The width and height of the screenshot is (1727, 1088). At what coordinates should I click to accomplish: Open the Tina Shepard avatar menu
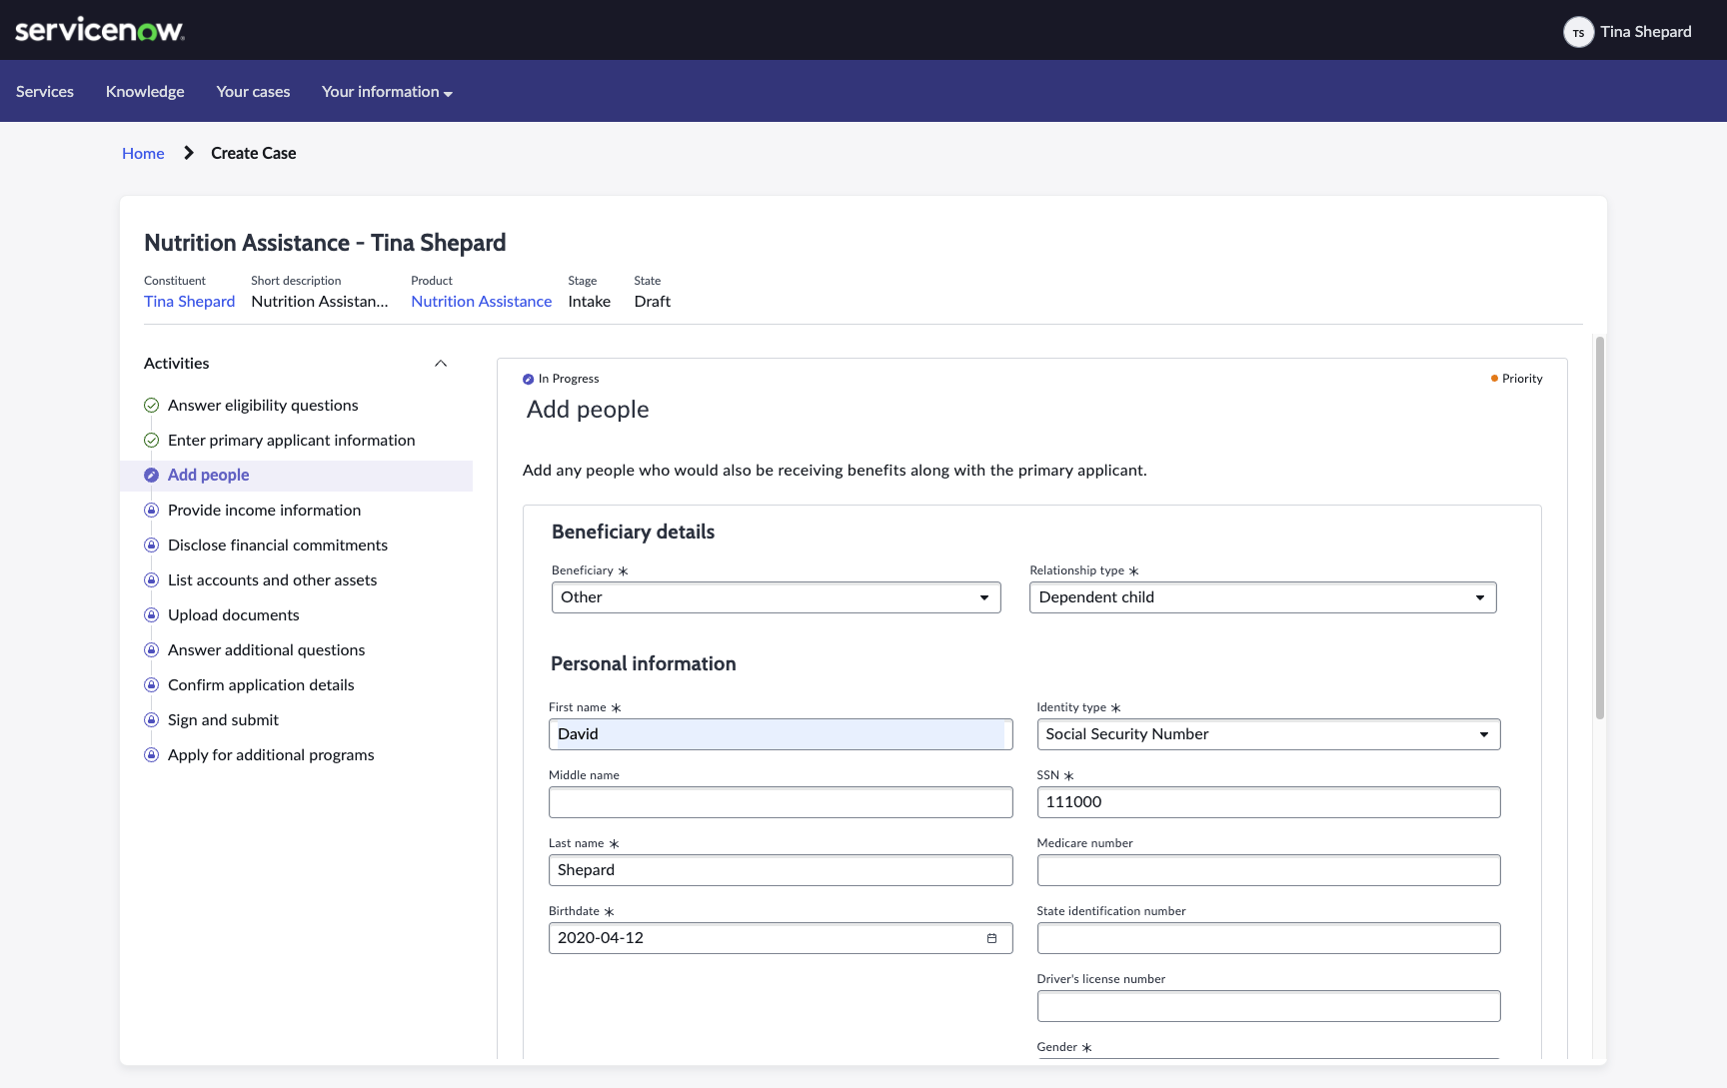(1579, 31)
